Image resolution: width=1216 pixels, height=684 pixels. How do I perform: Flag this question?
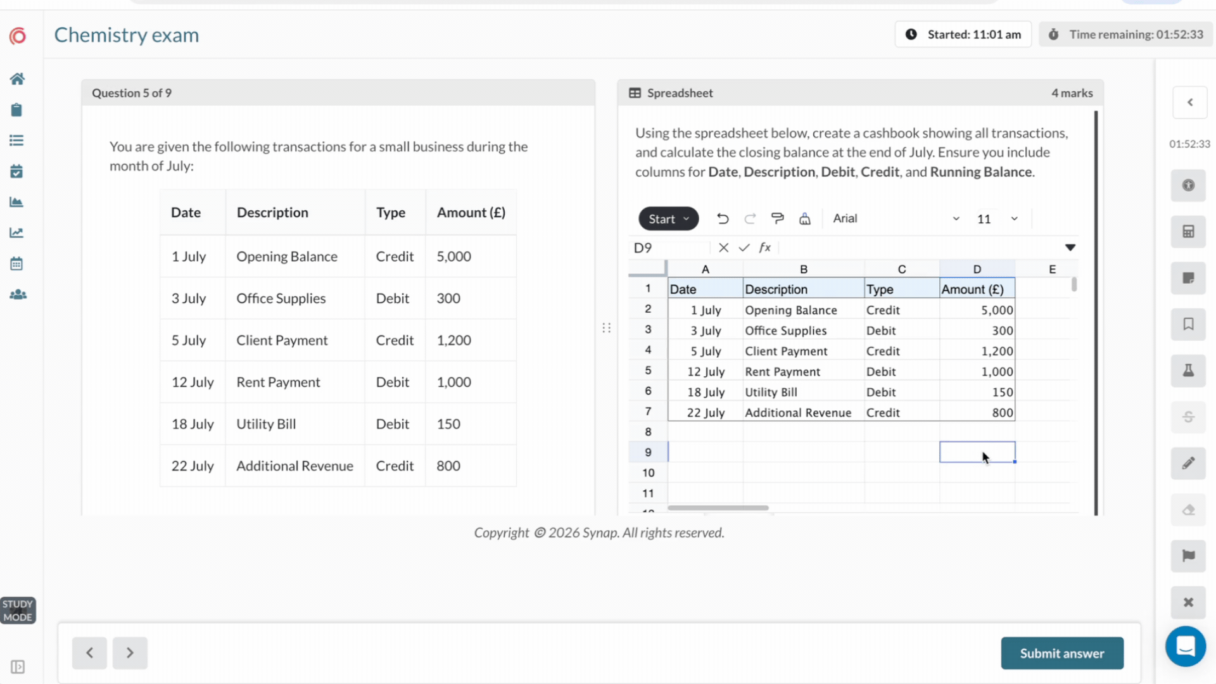pyautogui.click(x=1188, y=556)
